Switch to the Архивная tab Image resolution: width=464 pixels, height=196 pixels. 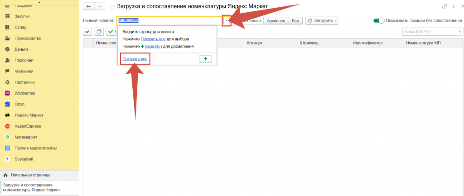tap(276, 21)
